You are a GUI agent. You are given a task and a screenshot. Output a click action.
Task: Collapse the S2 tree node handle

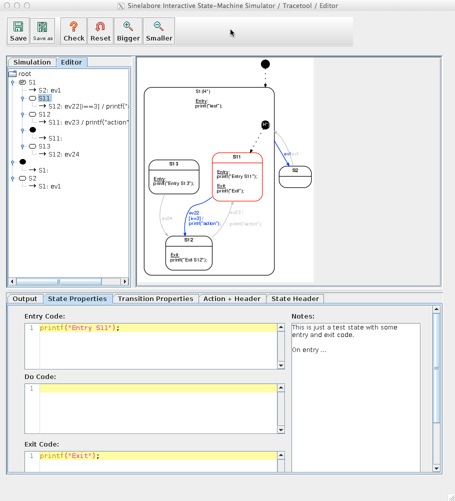tap(12, 178)
